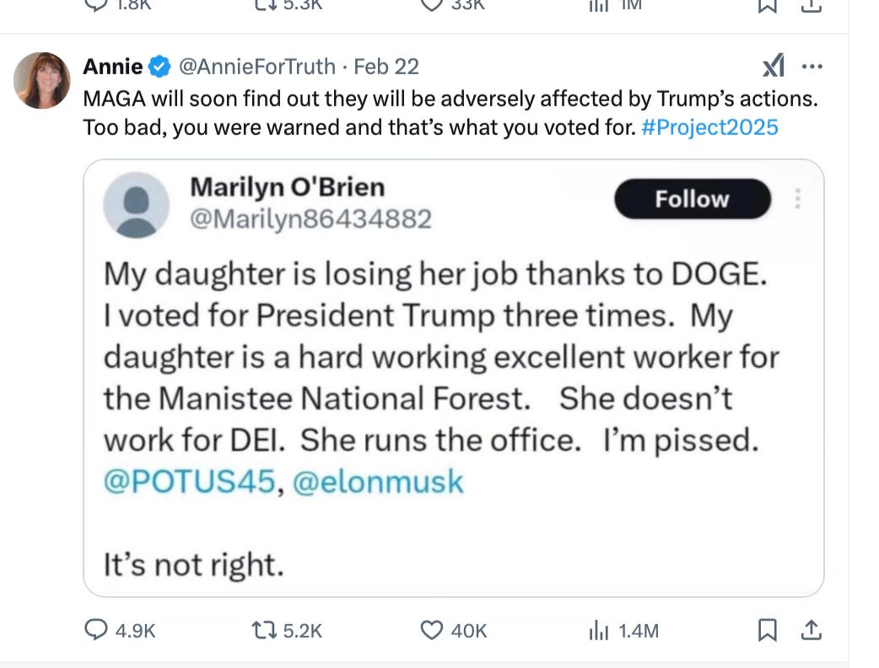Like the tweet with 40K likes
This screenshot has width=879, height=668.
pos(432,630)
